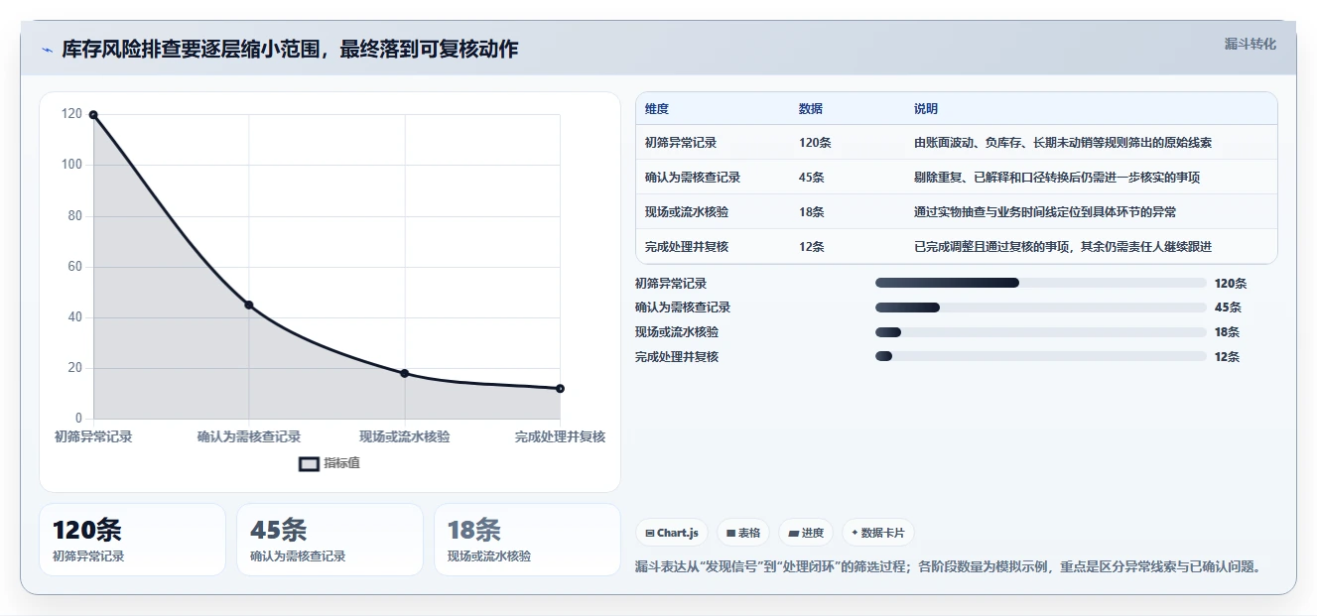Click the chart data point at value 120
The width and height of the screenshot is (1317, 616).
tap(93, 115)
